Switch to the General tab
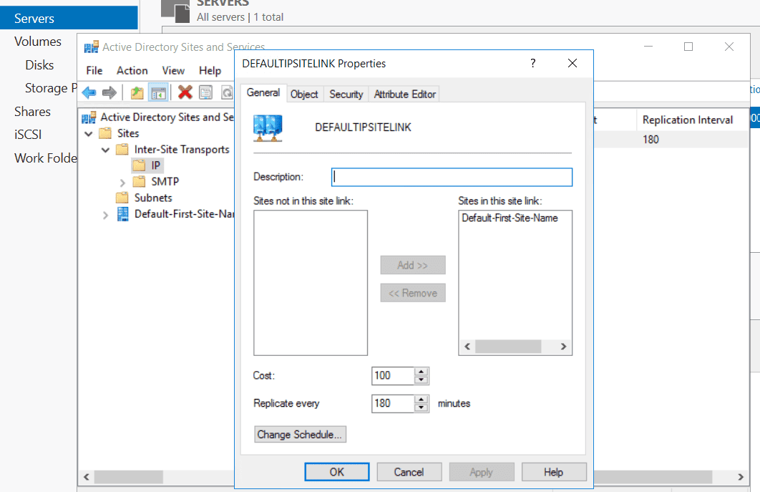The height and width of the screenshot is (492, 760). (x=263, y=92)
